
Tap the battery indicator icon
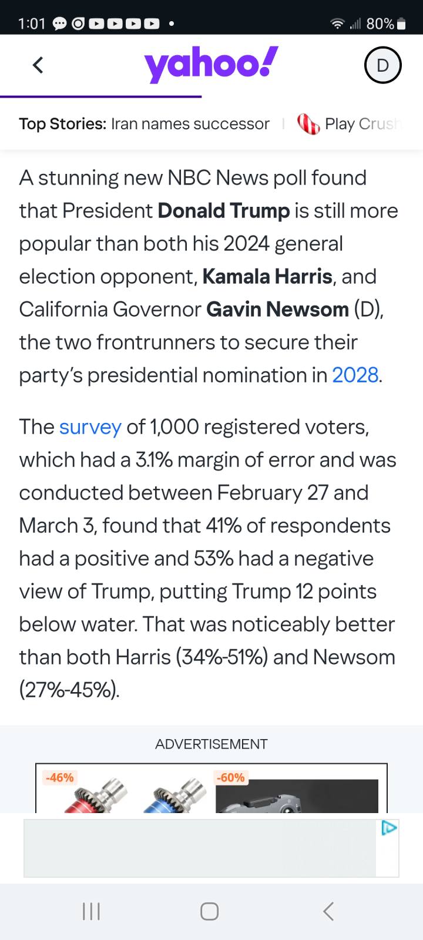coord(401,24)
